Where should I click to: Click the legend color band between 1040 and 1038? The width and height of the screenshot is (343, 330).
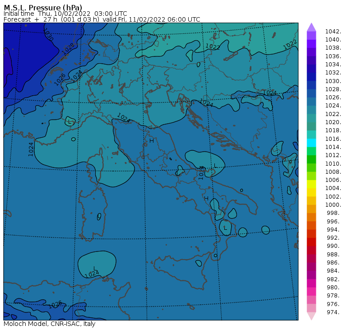click(x=311, y=44)
